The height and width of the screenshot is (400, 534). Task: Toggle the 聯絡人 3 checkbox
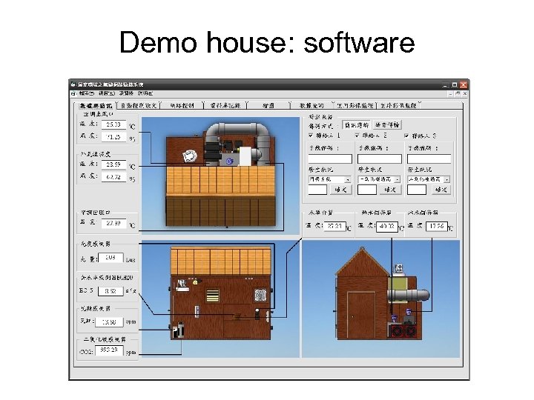click(406, 136)
